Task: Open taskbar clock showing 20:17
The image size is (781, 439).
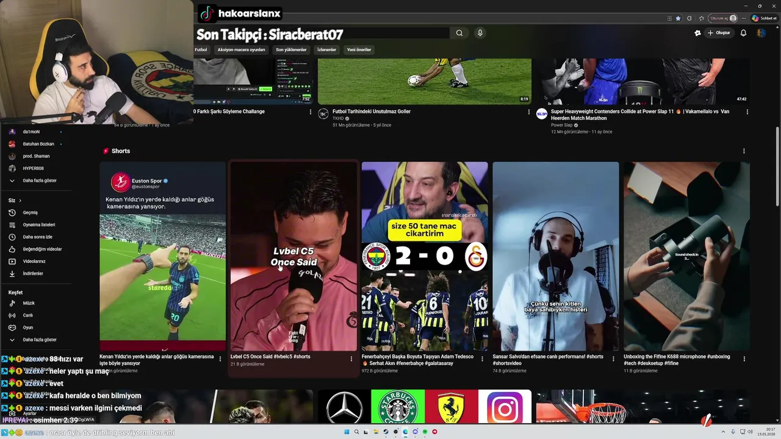Action: [x=766, y=432]
